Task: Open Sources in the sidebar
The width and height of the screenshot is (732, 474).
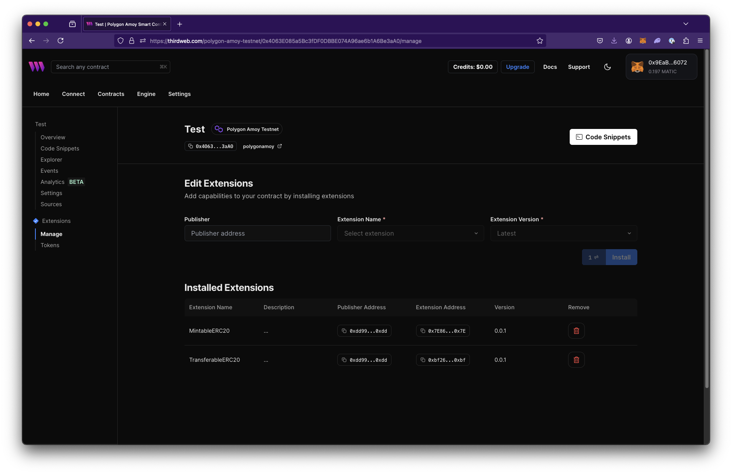Action: [51, 204]
